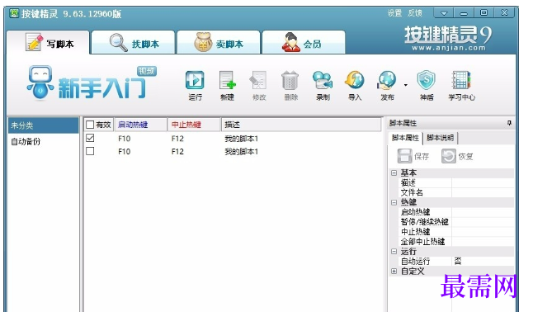Viewport: 533px width, 312px height.
Task: Select 自动备份 category in sidebar
Action: tap(26, 141)
